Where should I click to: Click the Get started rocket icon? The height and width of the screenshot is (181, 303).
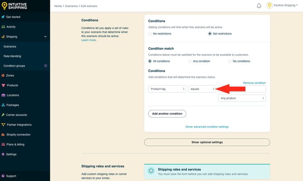click(x=4, y=17)
